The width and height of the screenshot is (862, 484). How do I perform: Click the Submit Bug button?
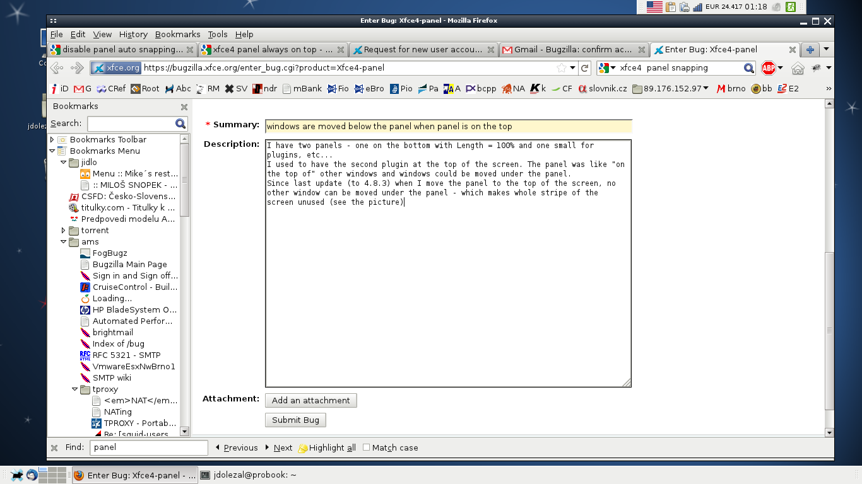click(x=295, y=420)
